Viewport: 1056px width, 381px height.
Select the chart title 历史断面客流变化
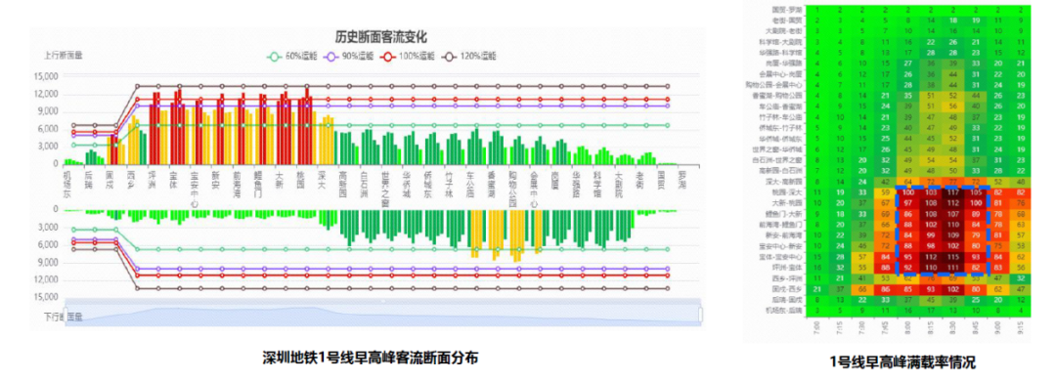point(380,36)
